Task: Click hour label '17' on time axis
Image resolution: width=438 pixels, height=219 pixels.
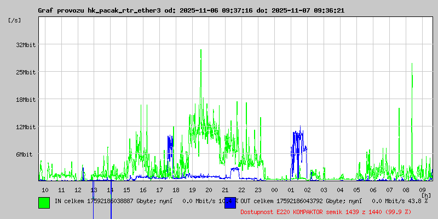Action: click(x=159, y=190)
